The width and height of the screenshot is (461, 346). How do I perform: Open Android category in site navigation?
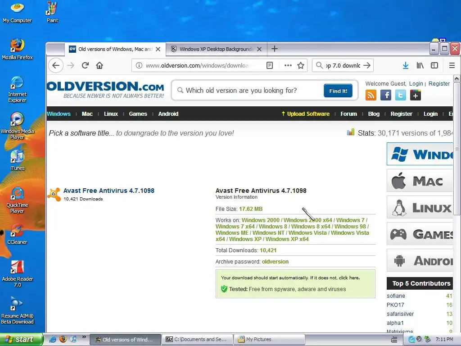168,114
